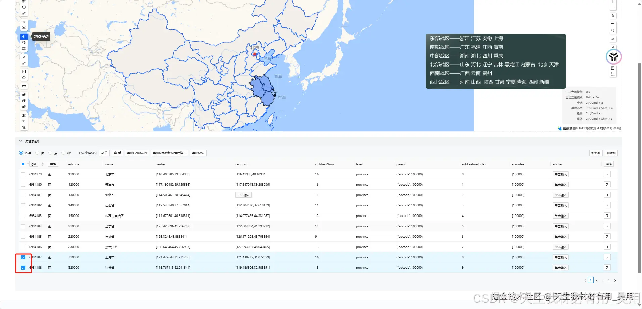
Task: Collapse the 属性表面板 panel
Action: [x=20, y=141]
